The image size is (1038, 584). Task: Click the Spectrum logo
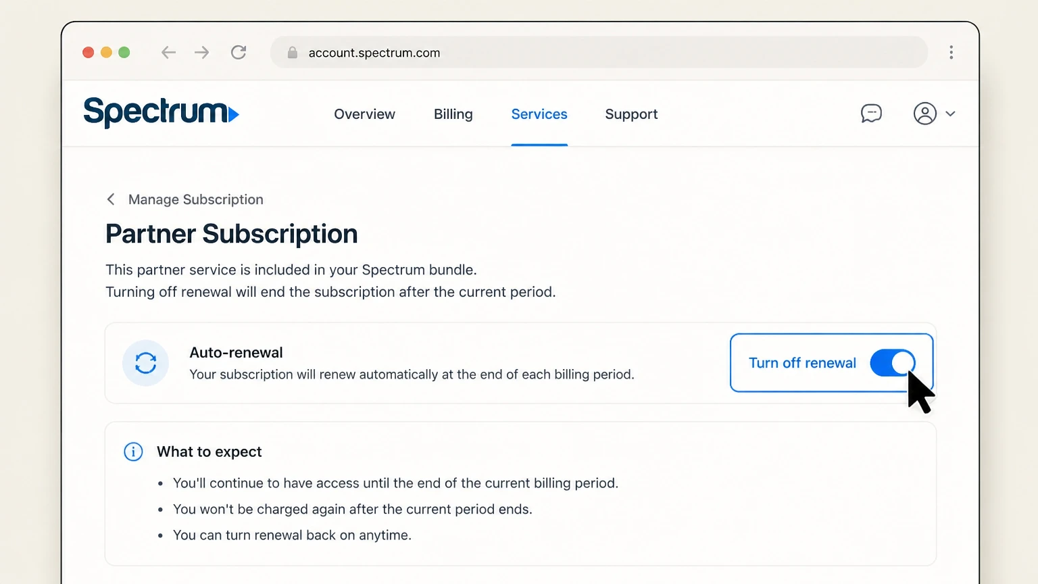tap(161, 112)
